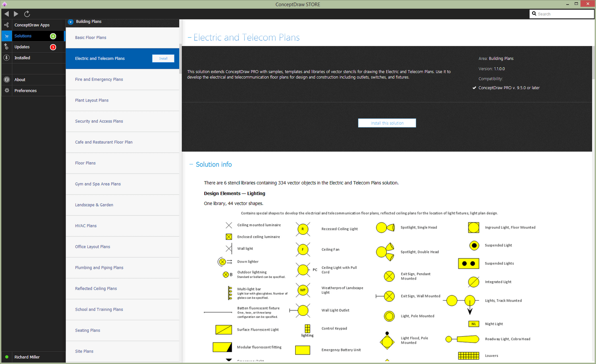This screenshot has width=596, height=364.
Task: Click the About info icon
Action: [6, 80]
